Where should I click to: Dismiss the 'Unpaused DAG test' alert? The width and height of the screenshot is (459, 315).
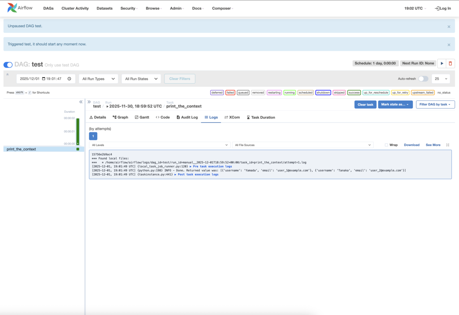449,27
